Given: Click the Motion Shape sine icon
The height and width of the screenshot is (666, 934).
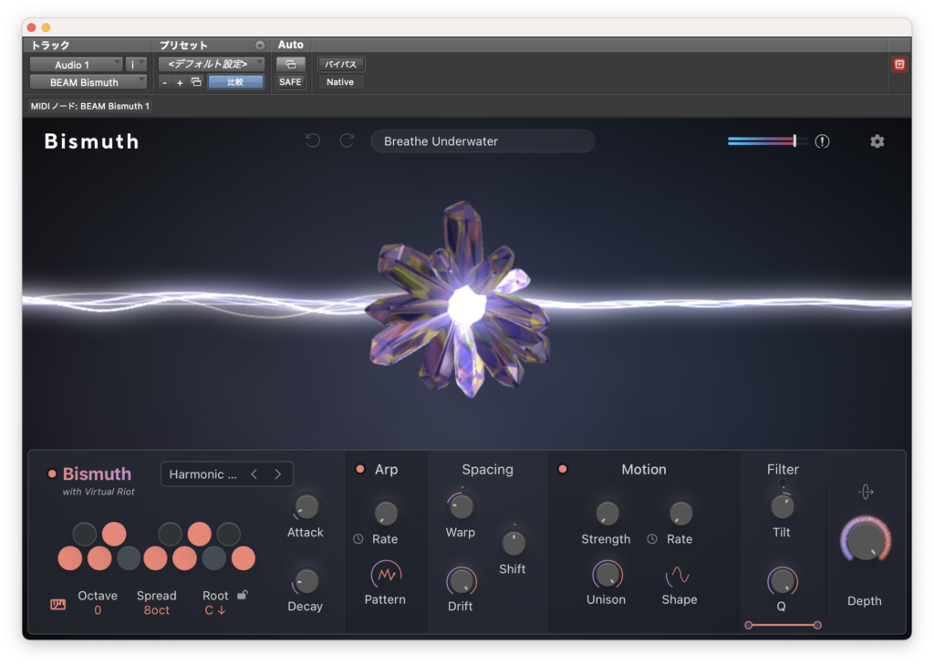Looking at the screenshot, I should click(678, 576).
